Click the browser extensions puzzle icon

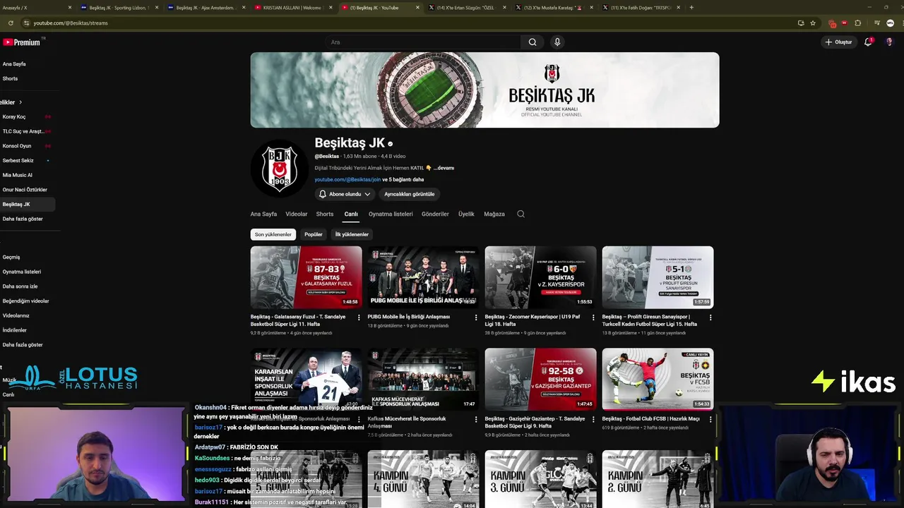(x=858, y=23)
